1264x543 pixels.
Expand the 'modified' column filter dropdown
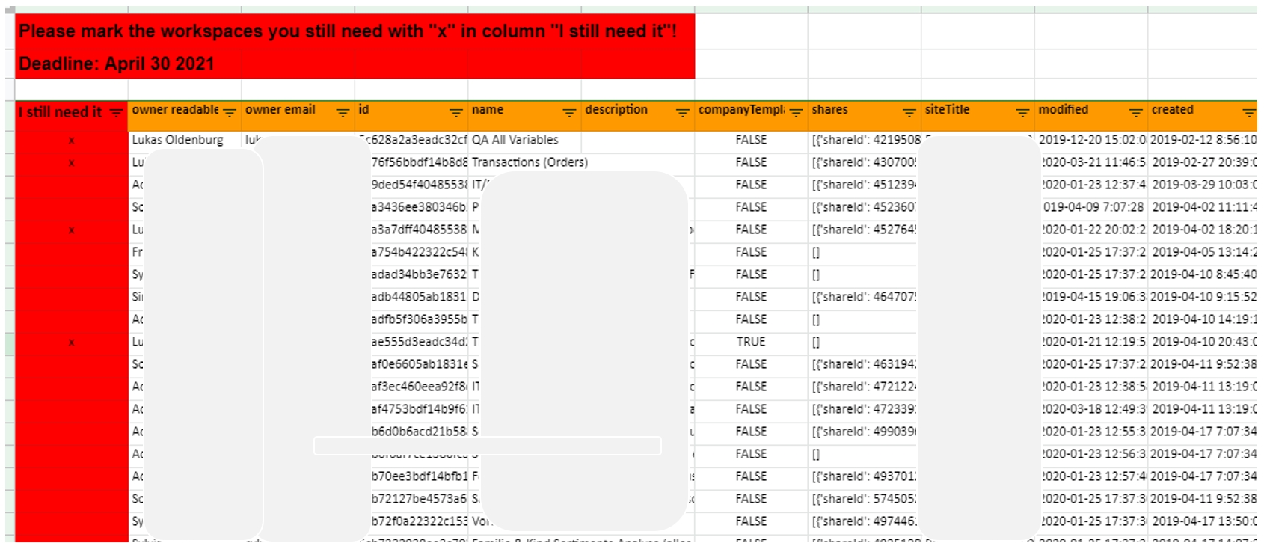(1136, 113)
